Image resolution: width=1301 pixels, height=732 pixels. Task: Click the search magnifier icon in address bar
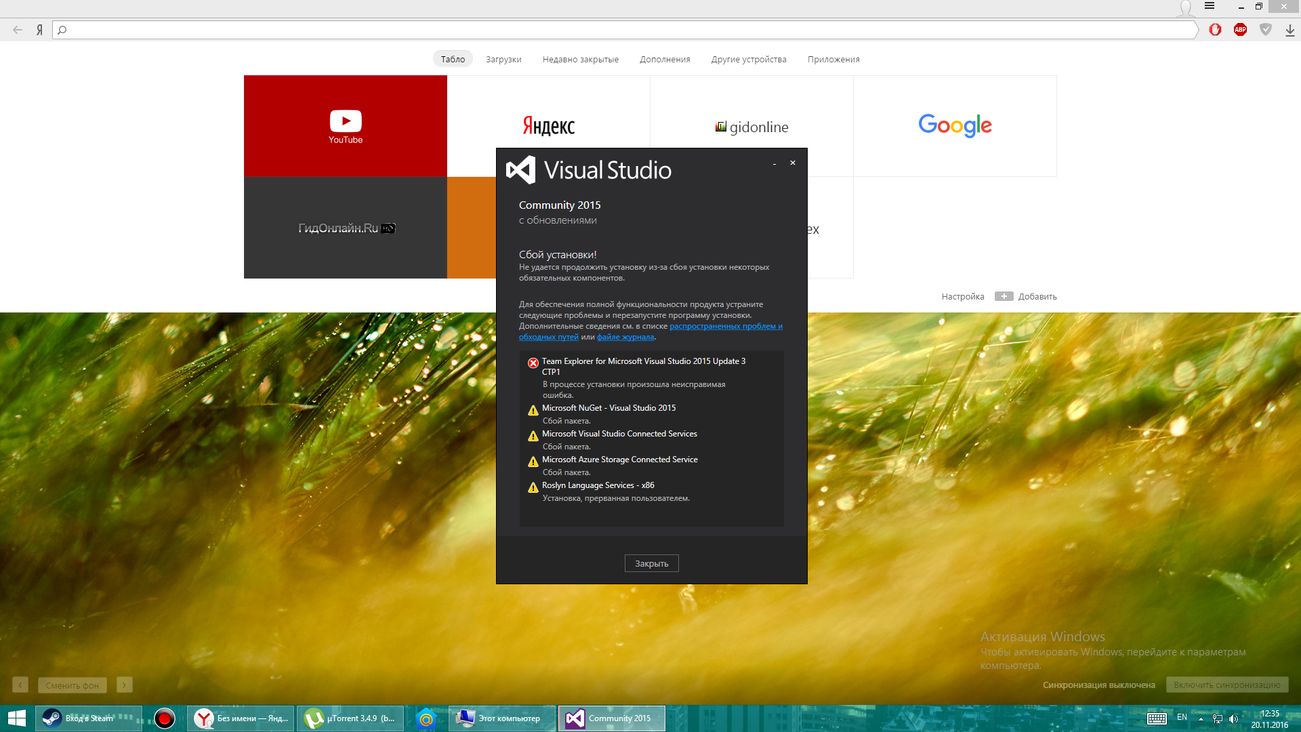tap(62, 30)
